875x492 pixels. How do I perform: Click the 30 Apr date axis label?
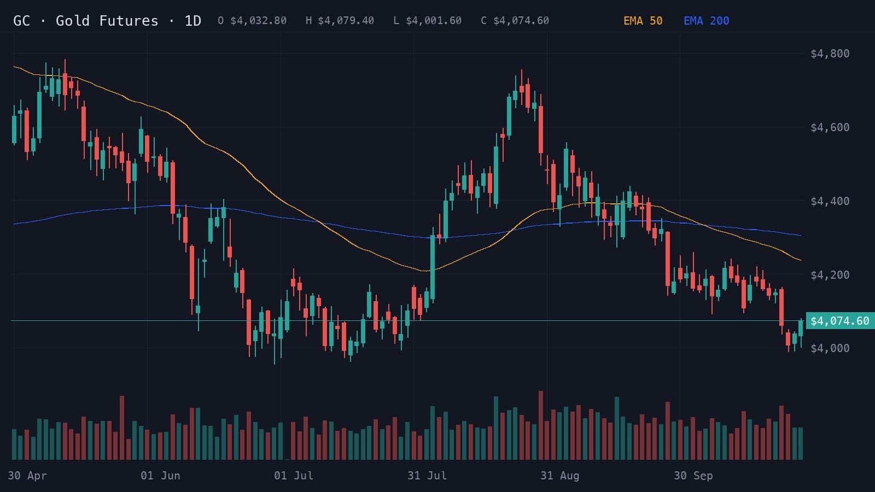click(27, 476)
